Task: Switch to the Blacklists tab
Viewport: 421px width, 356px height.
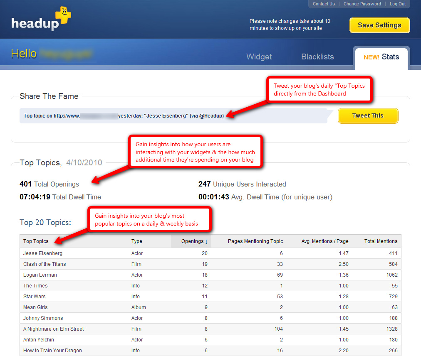Action: (x=317, y=56)
